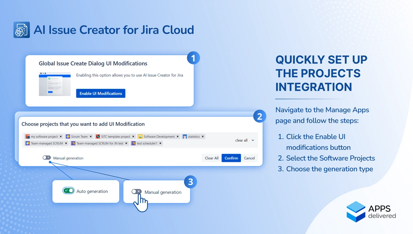Remove the 'my software project' tag
The width and height of the screenshot is (413, 234).
click(x=61, y=137)
